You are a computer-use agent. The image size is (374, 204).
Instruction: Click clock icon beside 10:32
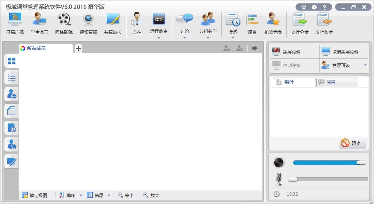[x=276, y=194]
